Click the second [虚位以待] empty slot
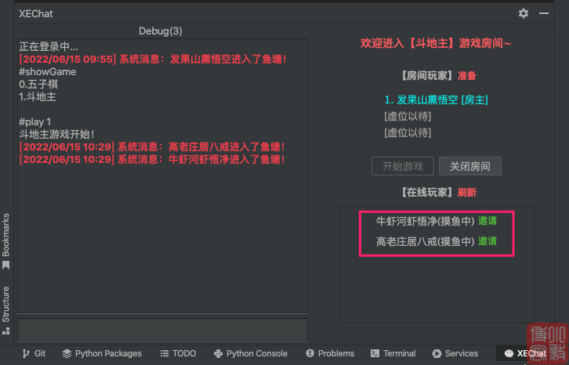 click(x=408, y=133)
